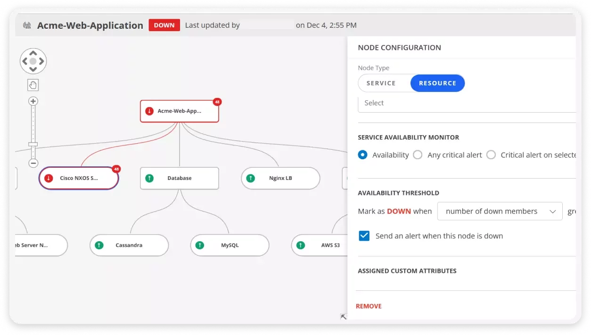Screen dimensions: 591x335
Task: Click the 48 alert badge on Acme-Web-App node
Action: click(217, 102)
